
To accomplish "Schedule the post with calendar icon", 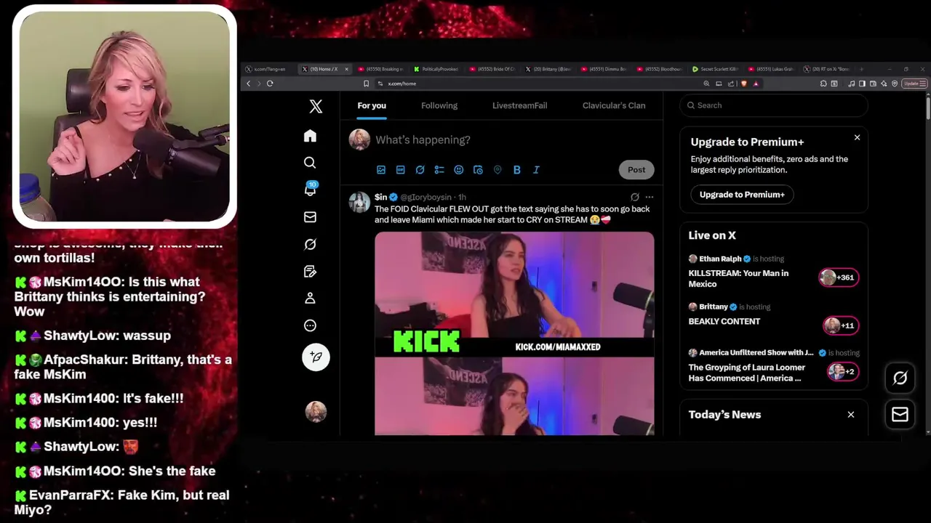I will pyautogui.click(x=478, y=169).
